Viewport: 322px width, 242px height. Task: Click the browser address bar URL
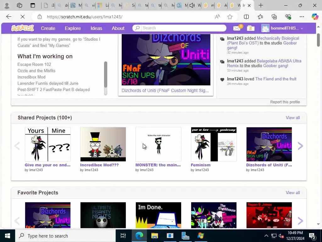click(85, 17)
